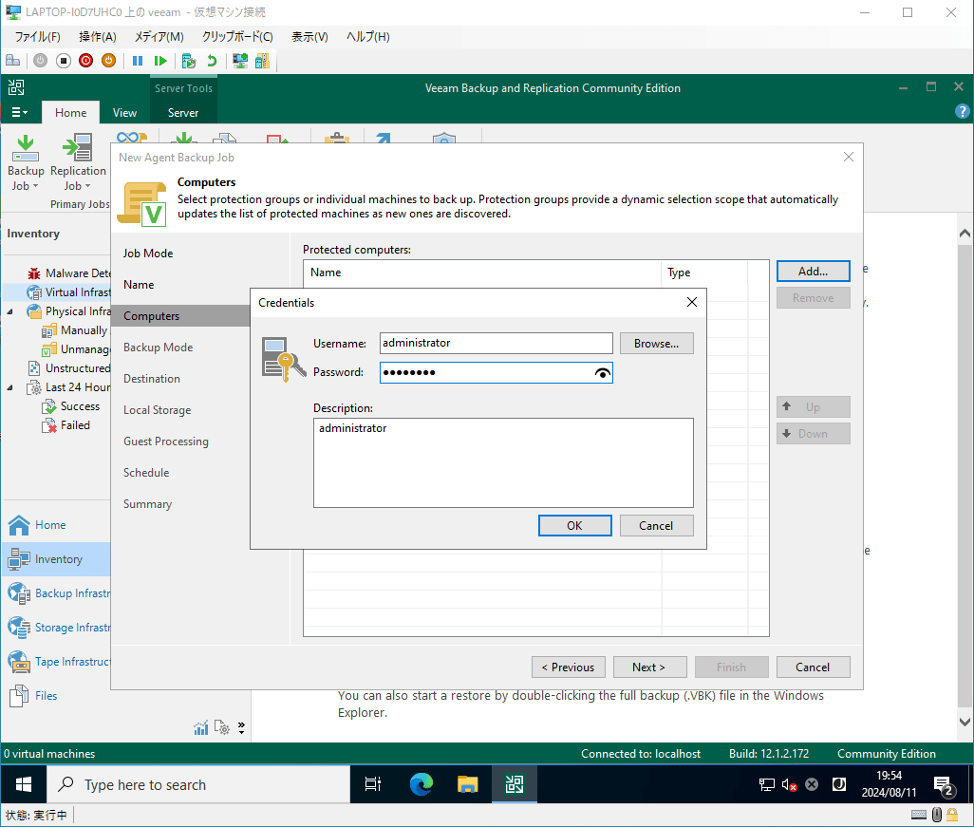Close New Agent Backup Job wizard window

click(849, 158)
